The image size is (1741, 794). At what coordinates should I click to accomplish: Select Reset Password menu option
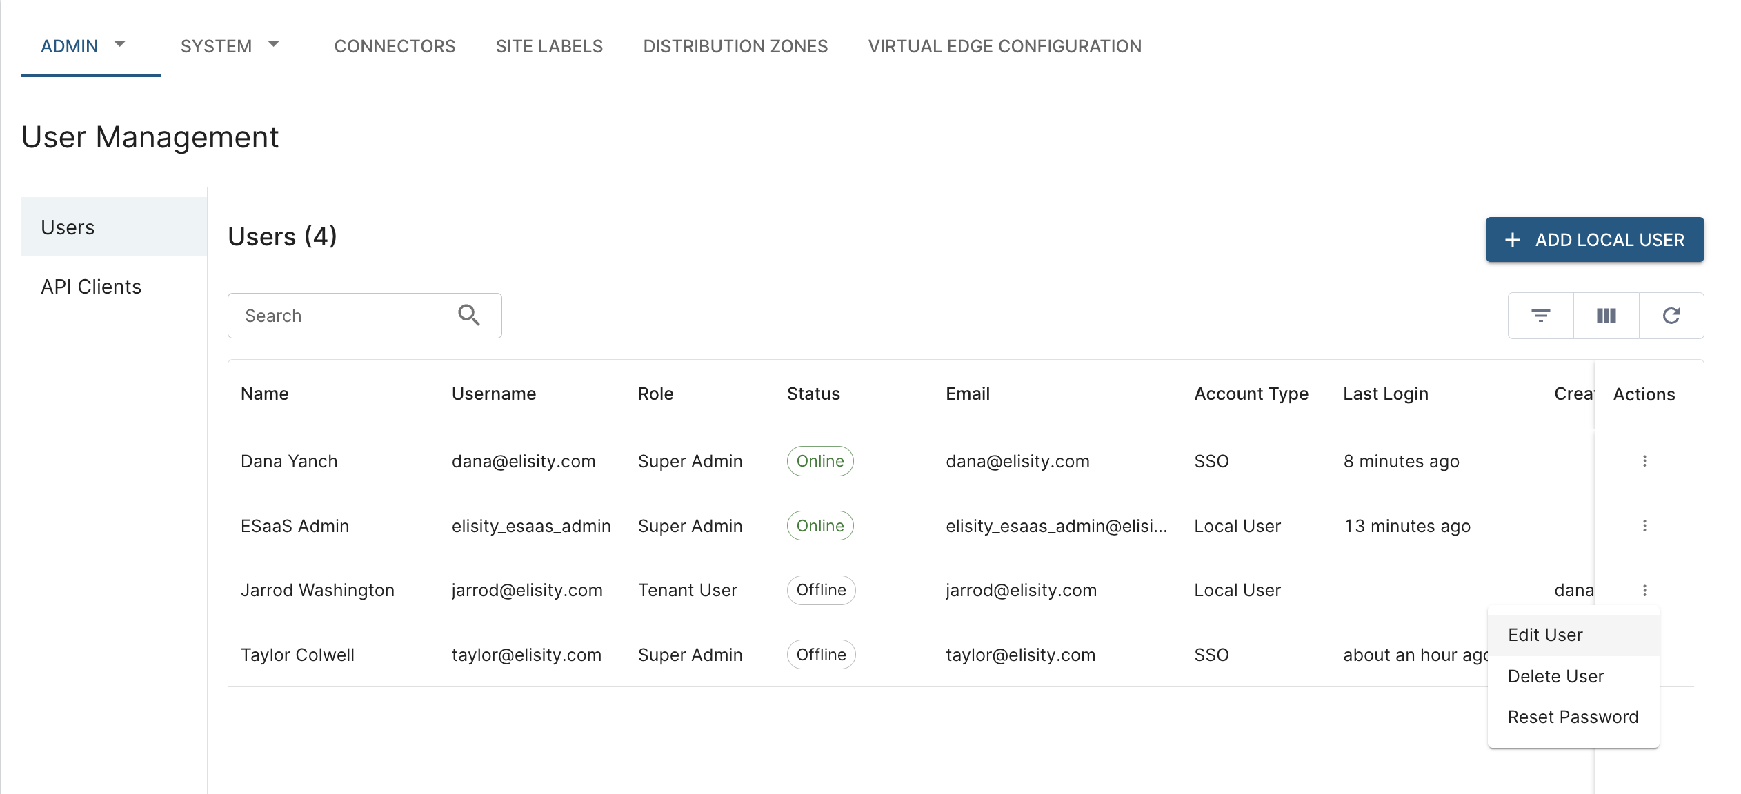[1573, 717]
